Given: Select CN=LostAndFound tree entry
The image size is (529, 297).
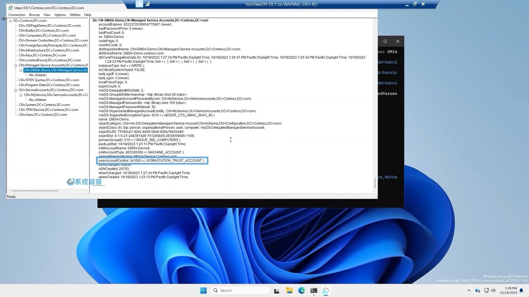Looking at the screenshot, I should coord(50,60).
